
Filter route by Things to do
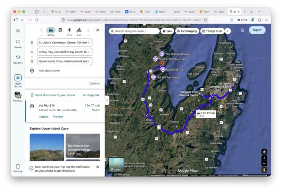pyautogui.click(x=212, y=31)
